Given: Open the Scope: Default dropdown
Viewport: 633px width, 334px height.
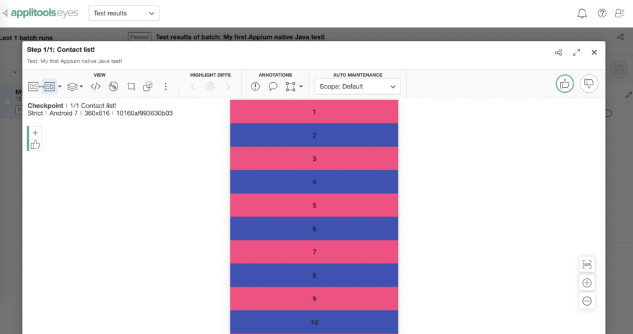Looking at the screenshot, I should tap(358, 87).
